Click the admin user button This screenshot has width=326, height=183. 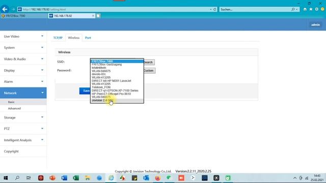pyautogui.click(x=315, y=25)
